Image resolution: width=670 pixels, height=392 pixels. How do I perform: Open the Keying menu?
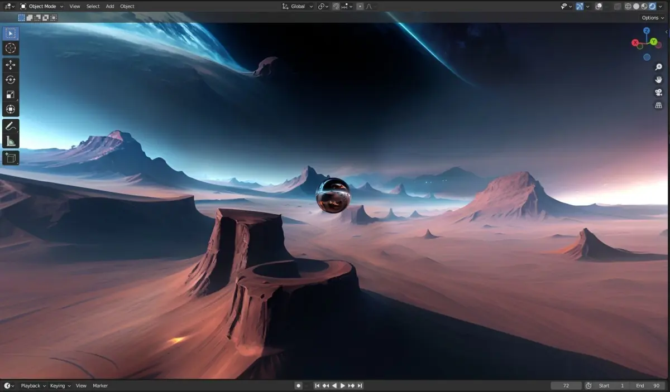click(x=60, y=385)
